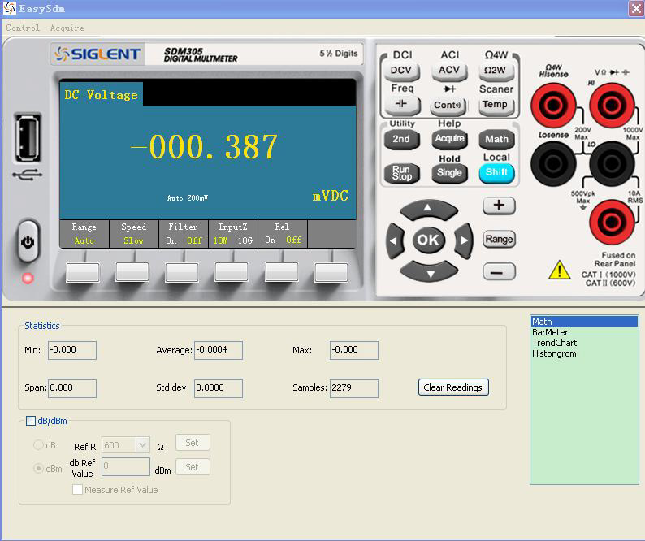Screen dimensions: 645x541
Task: Click the blue Shift button
Action: [x=496, y=172]
